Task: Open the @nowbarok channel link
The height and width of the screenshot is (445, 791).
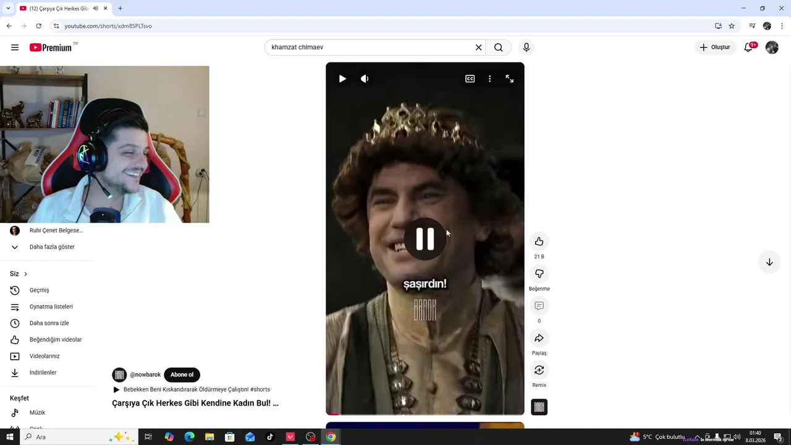Action: click(x=145, y=375)
